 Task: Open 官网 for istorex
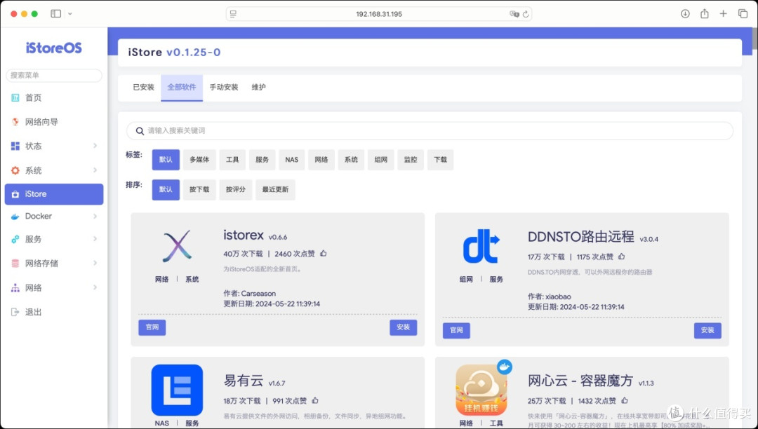coord(152,327)
